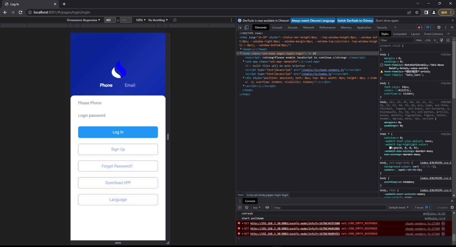Click Switch DevTools to Chinese
This screenshot has height=247, width=456.
point(355,21)
